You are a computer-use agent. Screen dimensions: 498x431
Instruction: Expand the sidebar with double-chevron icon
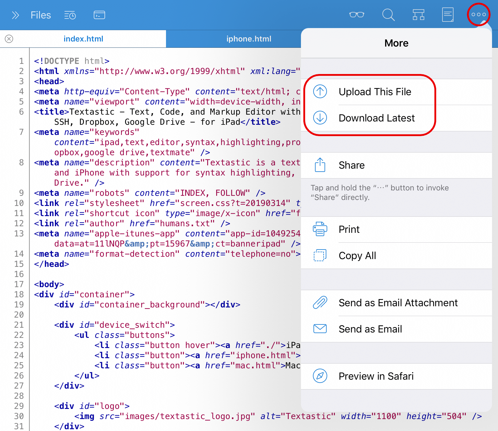(x=15, y=15)
